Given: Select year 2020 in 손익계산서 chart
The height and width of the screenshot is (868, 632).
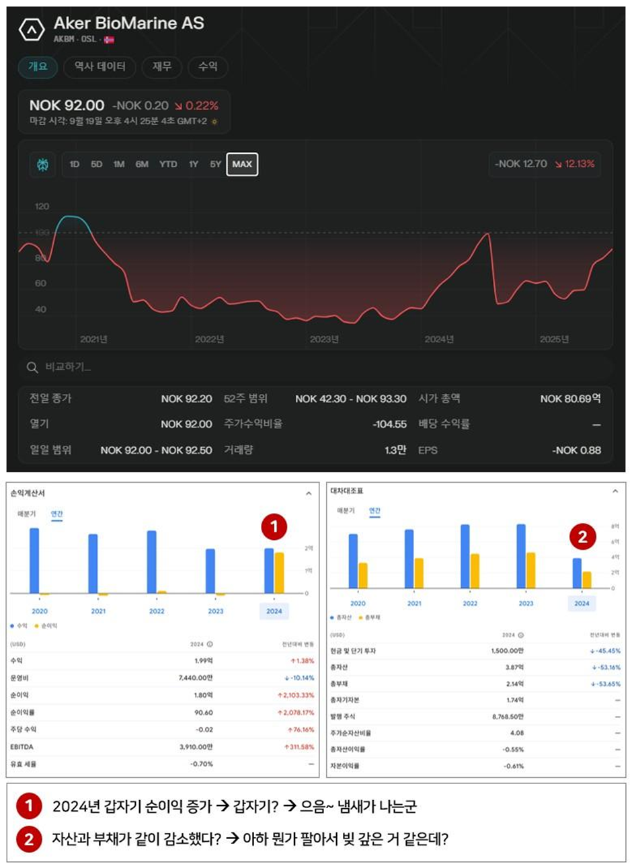Looking at the screenshot, I should (x=40, y=611).
